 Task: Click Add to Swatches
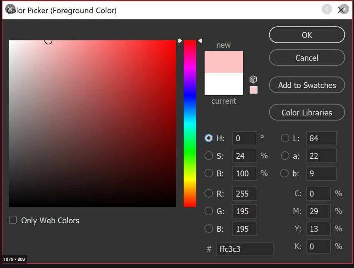click(307, 85)
